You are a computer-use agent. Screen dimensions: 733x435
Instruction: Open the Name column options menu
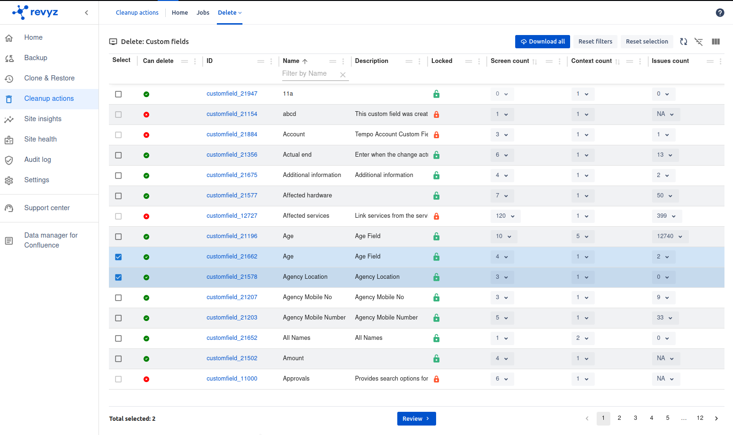[343, 62]
